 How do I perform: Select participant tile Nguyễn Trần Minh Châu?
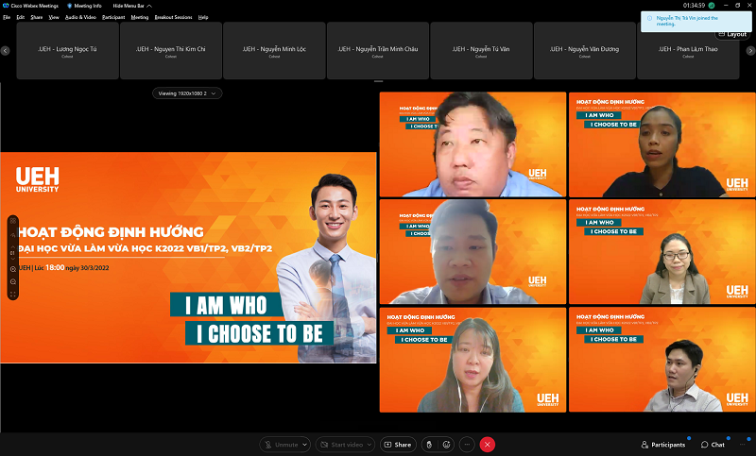pyautogui.click(x=377, y=51)
